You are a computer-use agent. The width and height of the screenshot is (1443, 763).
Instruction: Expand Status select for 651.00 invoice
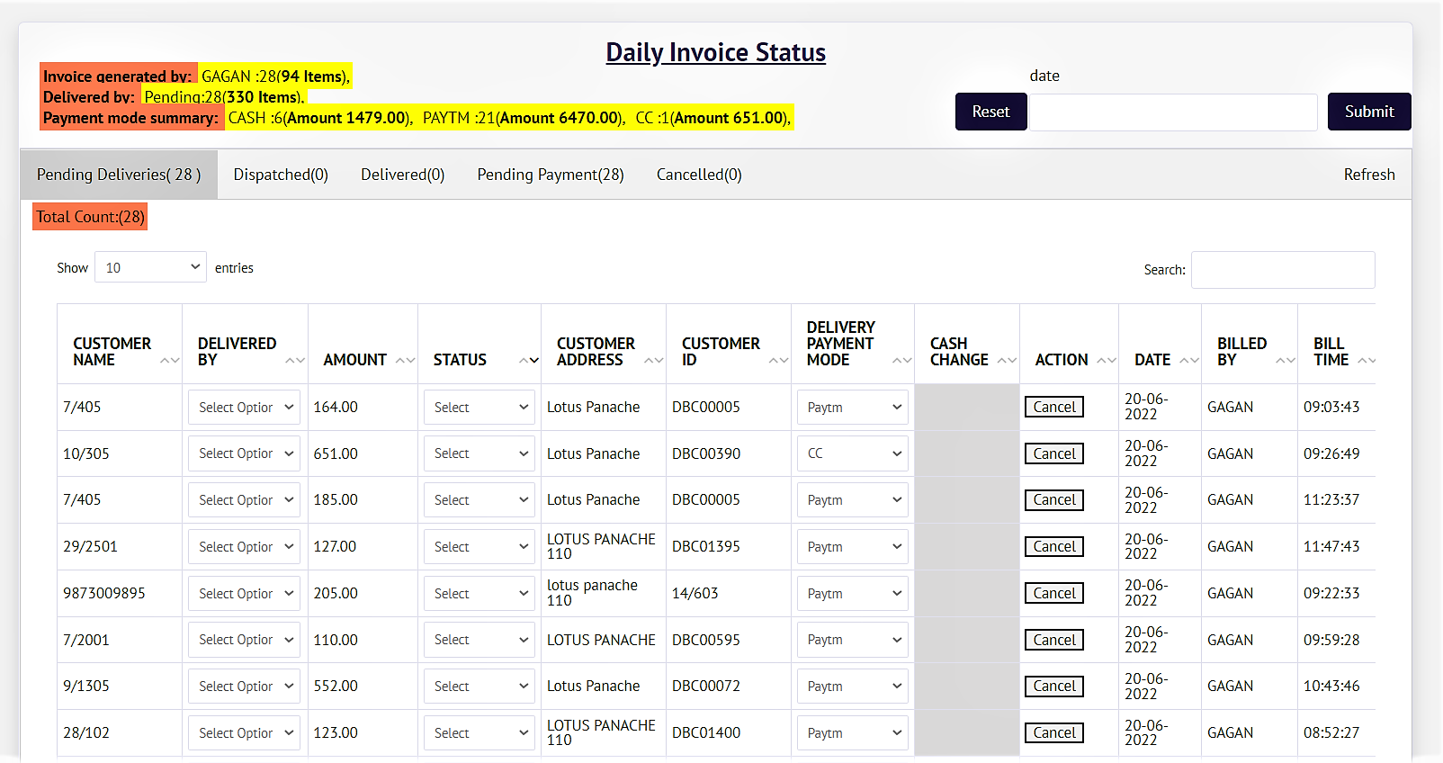click(479, 454)
